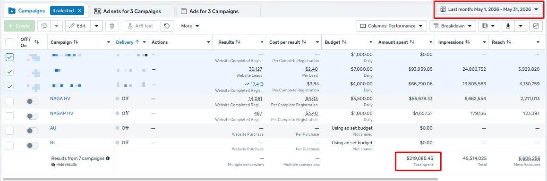Click the Campaign column sort arrows
The width and height of the screenshot is (547, 181).
76,42
